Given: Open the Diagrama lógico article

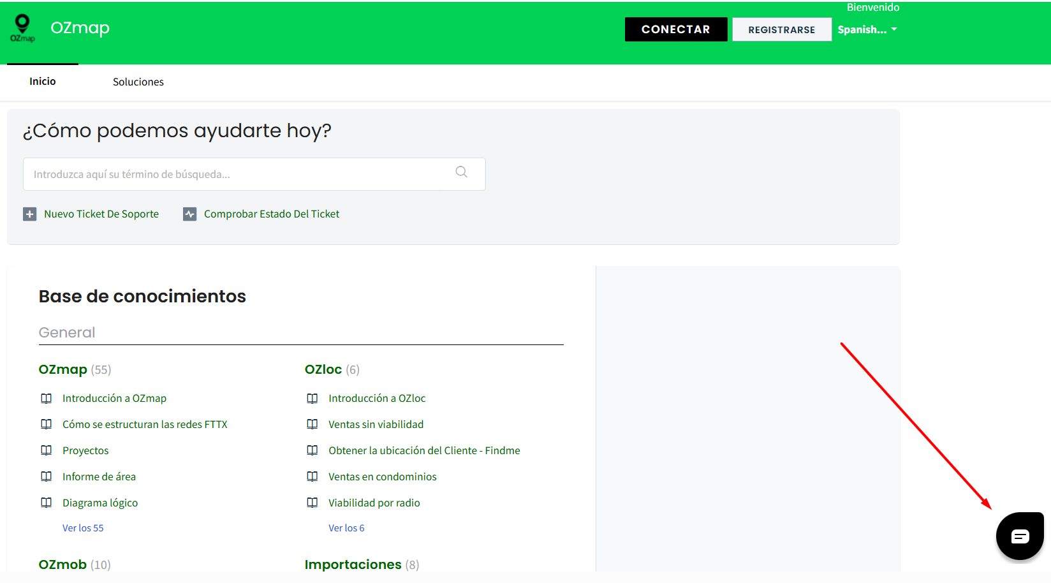Looking at the screenshot, I should click(x=100, y=503).
